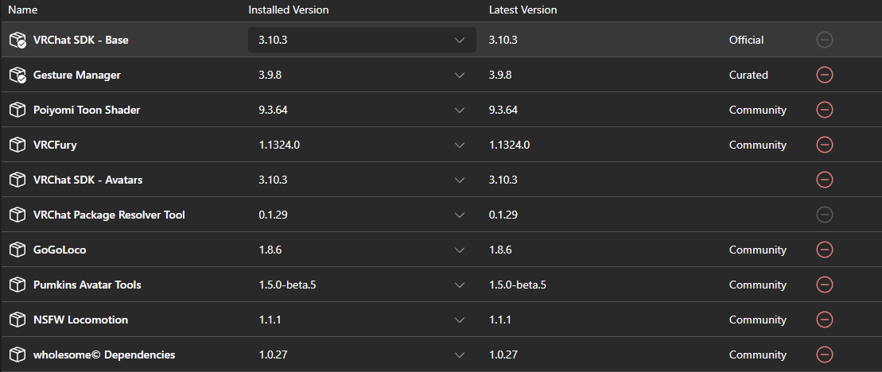
Task: Expand Pumkins Avatar Tools version dropdown
Action: tap(362, 285)
